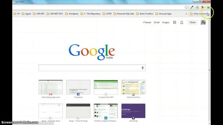The width and height of the screenshot is (223, 125).
Task: Open the ASP.NET MVC bookmarks folder
Action: (55, 14)
